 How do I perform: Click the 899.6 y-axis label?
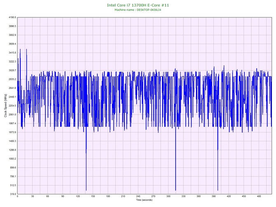(13, 168)
